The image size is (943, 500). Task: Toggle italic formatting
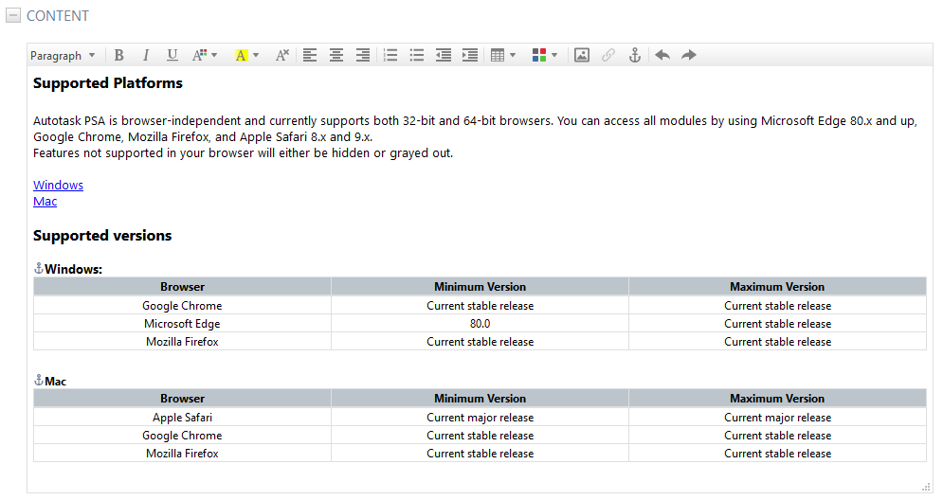146,55
